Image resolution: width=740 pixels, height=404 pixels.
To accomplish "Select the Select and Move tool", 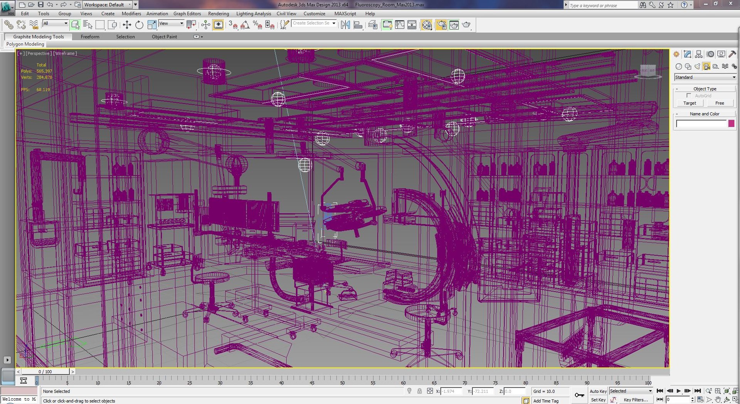I will click(x=127, y=25).
